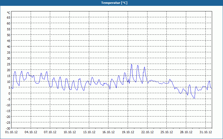223x139 pixels.
Task: Select the 55 y-axis label
Action: [9, 29]
